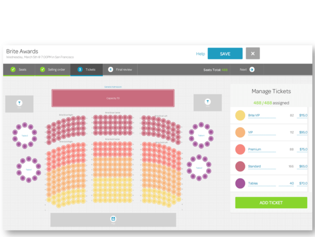Click the green checkmark beside Selling order
The width and height of the screenshot is (315, 237).
tap(43, 70)
